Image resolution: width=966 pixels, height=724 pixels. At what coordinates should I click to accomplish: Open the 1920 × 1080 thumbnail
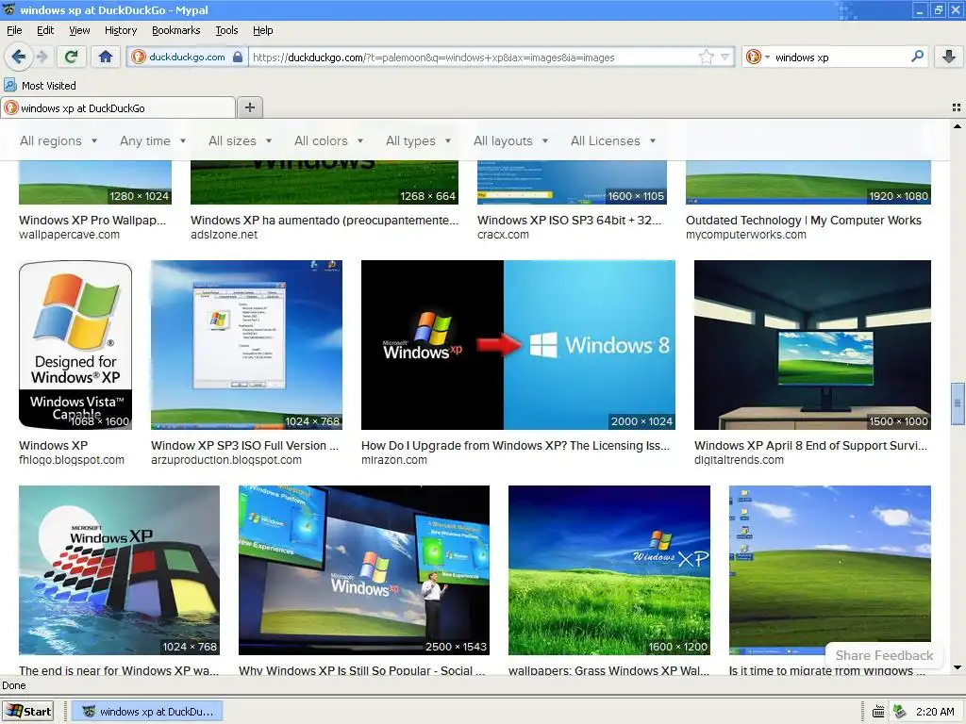[808, 182]
